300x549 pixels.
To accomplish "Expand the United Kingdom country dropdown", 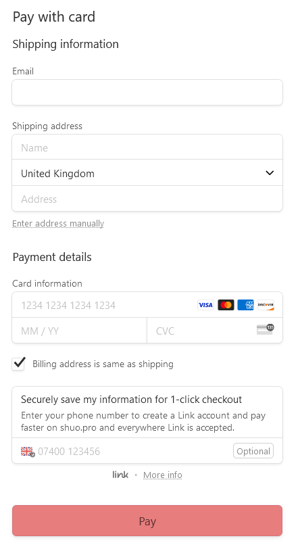I will tap(147, 173).
